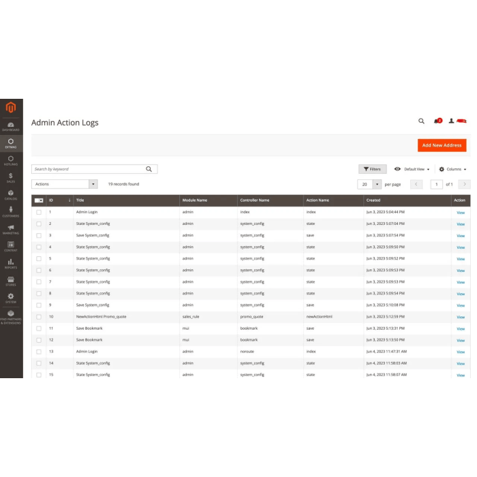Check the row with ID 14
This screenshot has width=477, height=477.
[39, 363]
